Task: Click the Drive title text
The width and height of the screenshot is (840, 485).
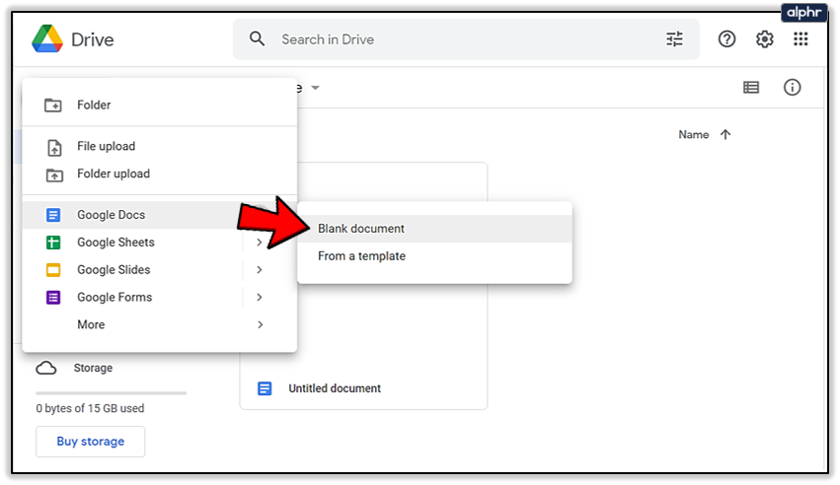Action: (92, 39)
